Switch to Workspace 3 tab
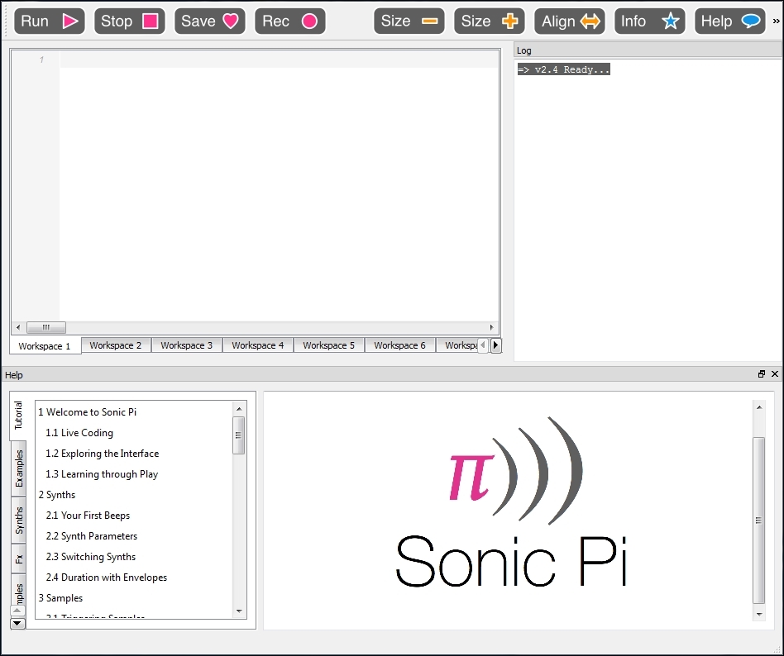 point(187,345)
